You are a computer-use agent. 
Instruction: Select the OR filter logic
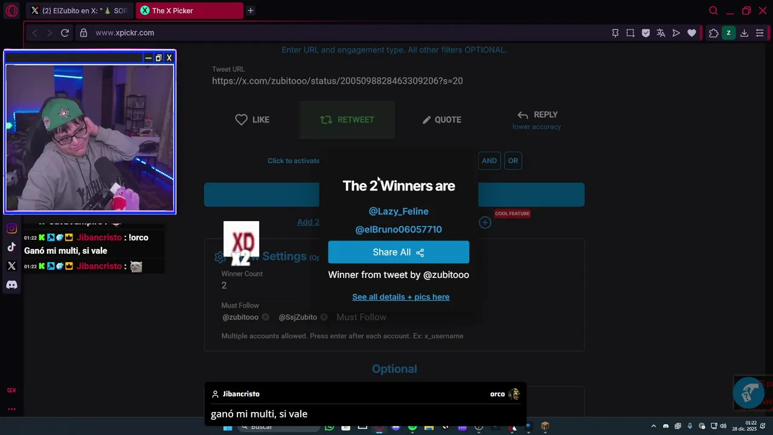pos(513,161)
